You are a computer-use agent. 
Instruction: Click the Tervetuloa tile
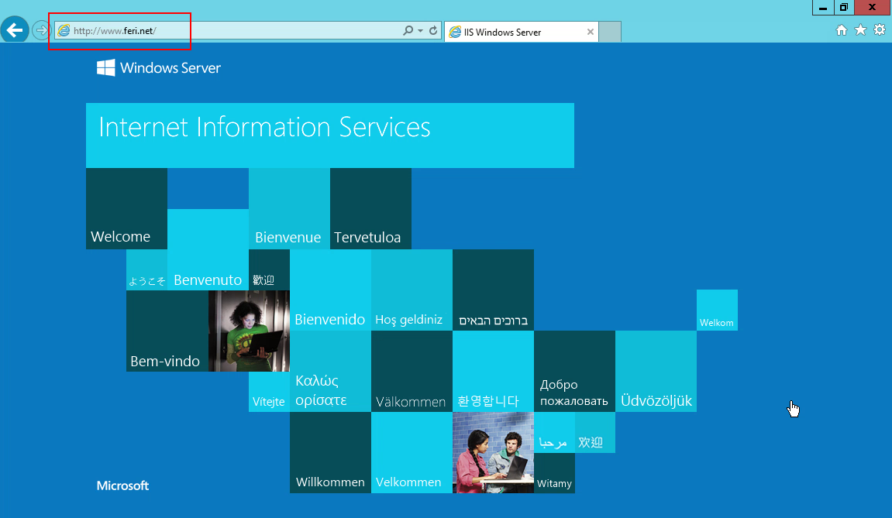tap(370, 209)
